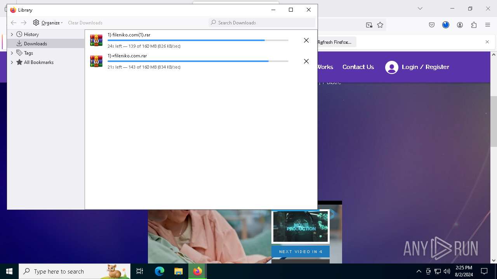
Task: Focus the Search Downloads field
Action: 262,23
